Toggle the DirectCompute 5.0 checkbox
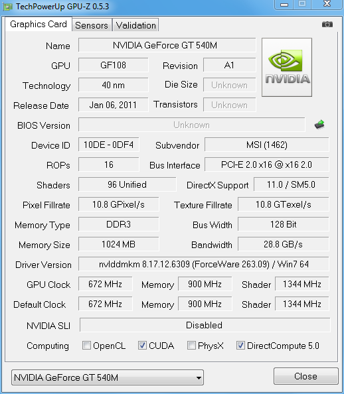Image resolution: width=344 pixels, height=394 pixels. [x=240, y=346]
